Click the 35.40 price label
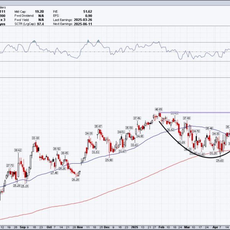The image size is (230, 230). point(209,128)
